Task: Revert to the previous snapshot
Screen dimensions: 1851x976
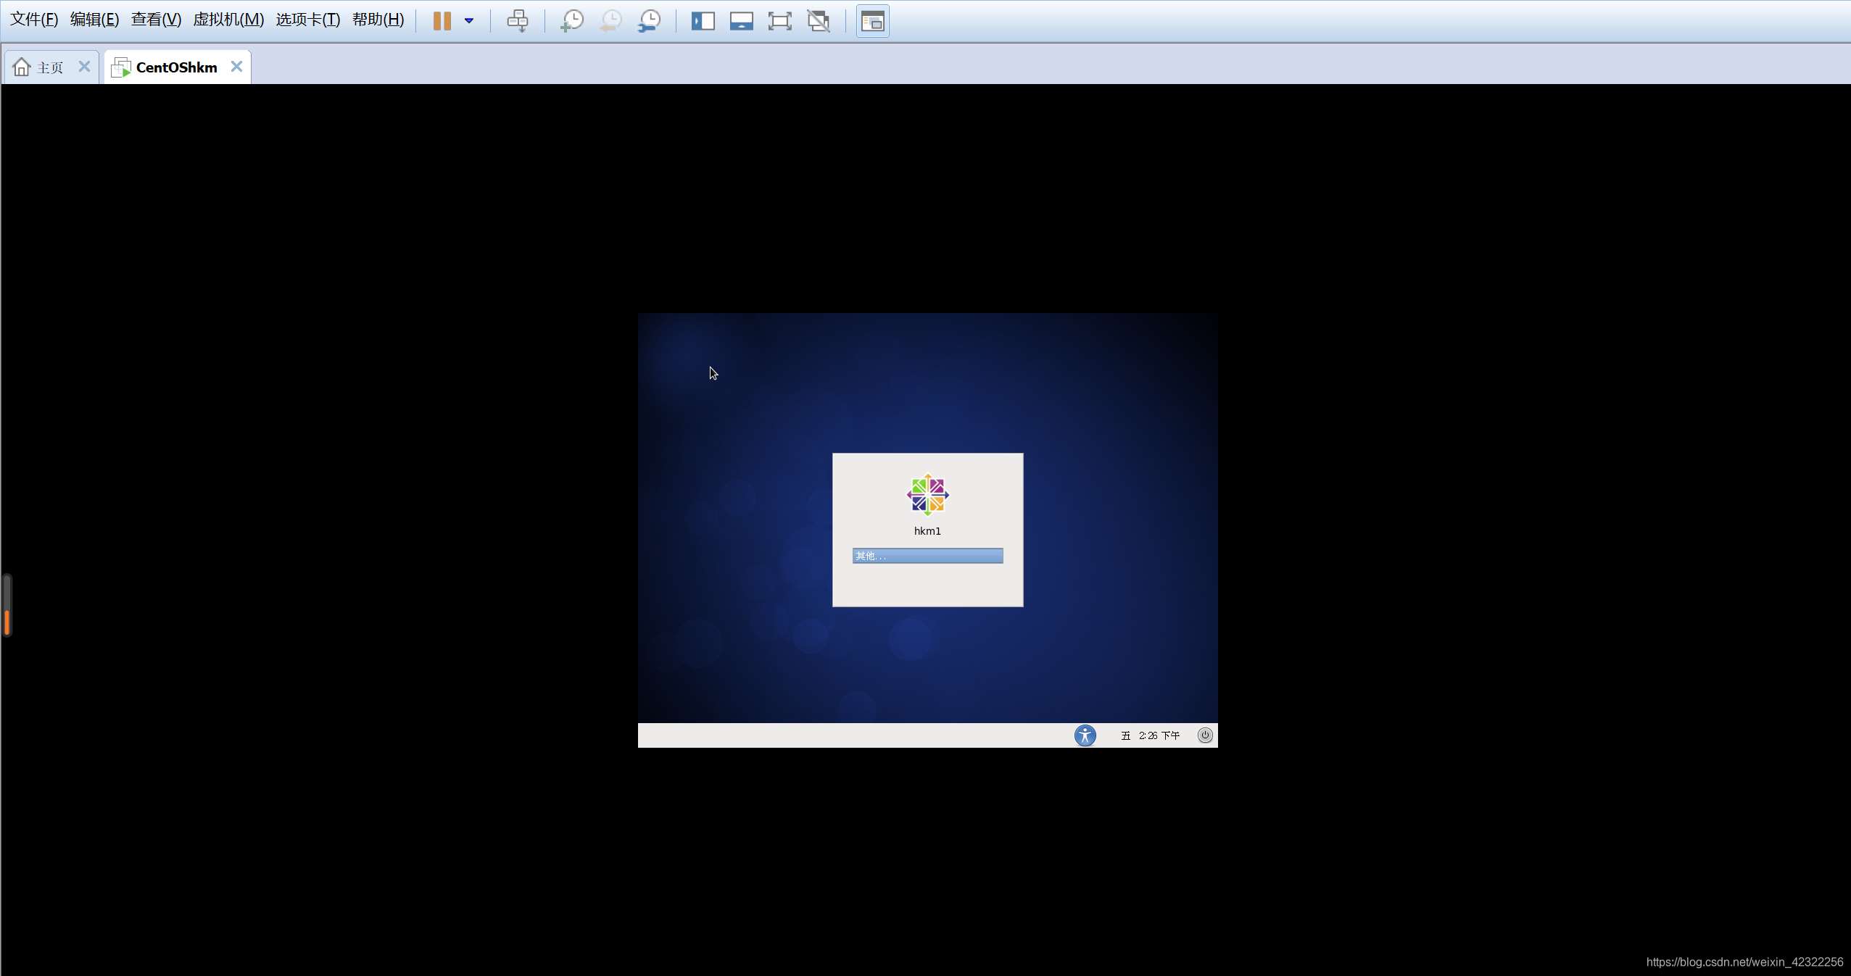Action: coord(610,20)
